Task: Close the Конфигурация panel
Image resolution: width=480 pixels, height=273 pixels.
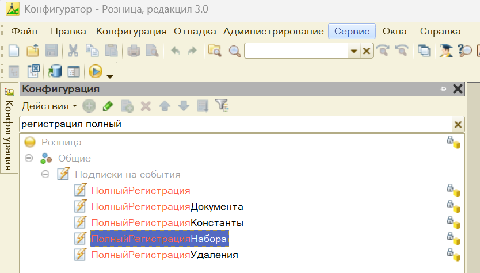Action: pos(458,89)
